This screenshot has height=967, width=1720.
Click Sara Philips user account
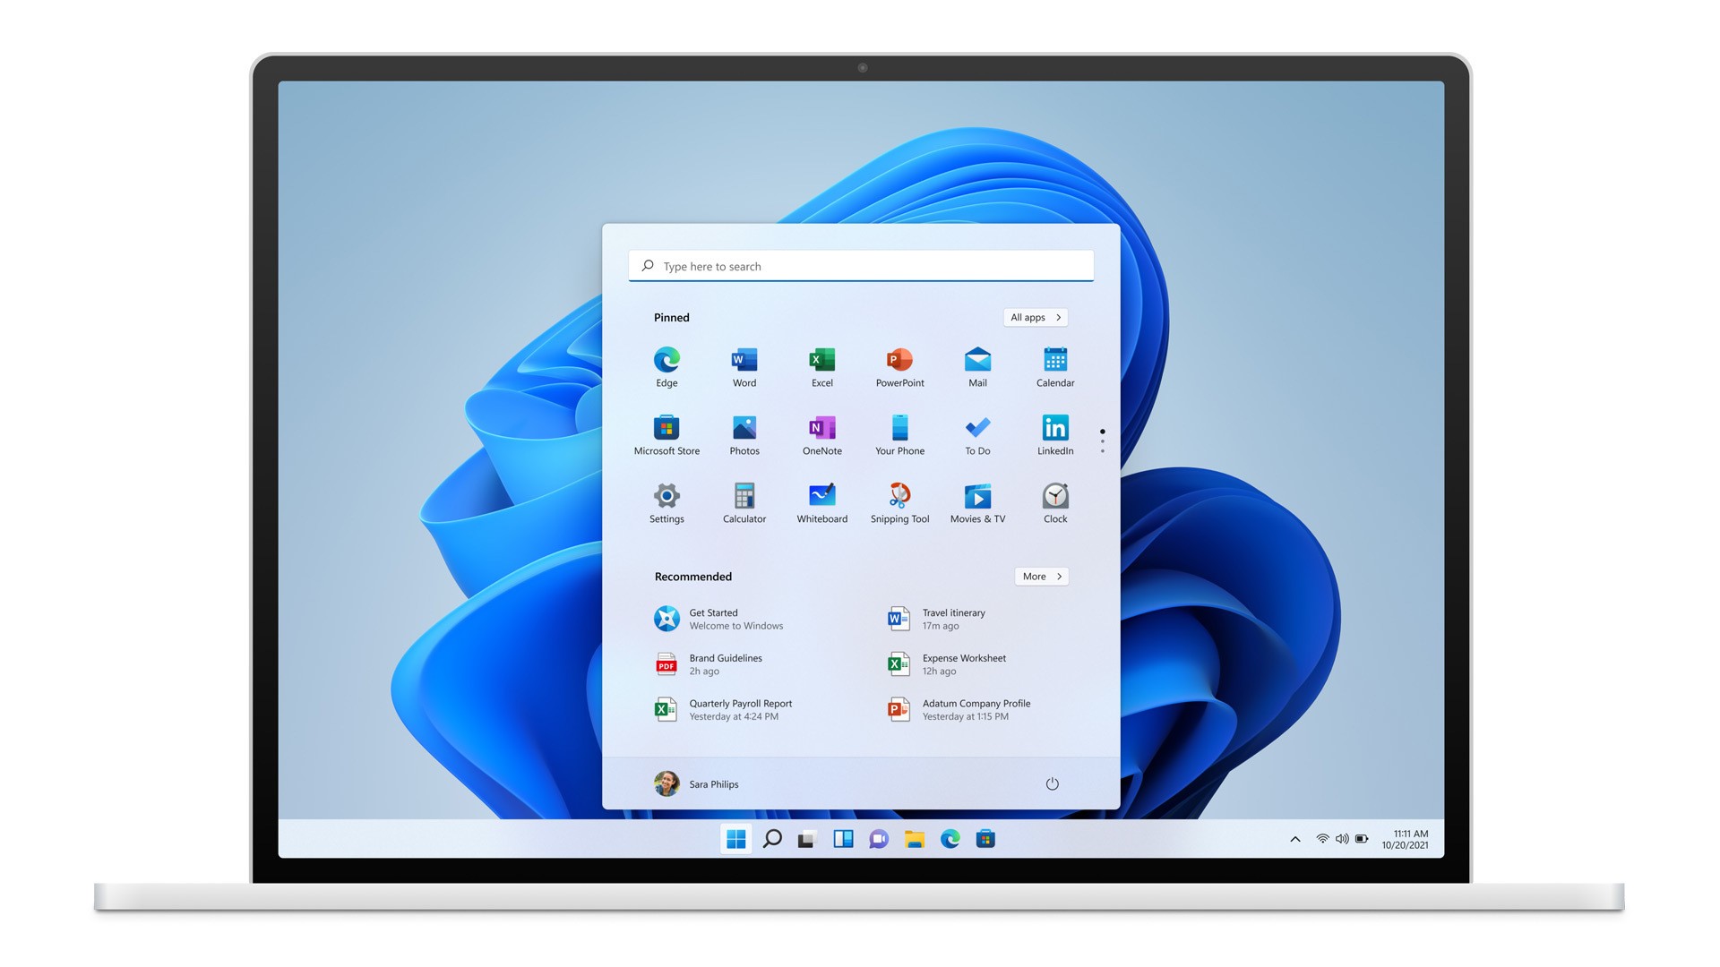click(x=696, y=783)
